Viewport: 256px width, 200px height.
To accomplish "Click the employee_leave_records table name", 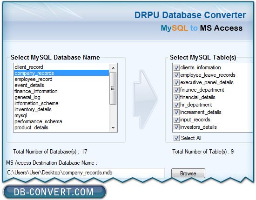I will 208,75.
